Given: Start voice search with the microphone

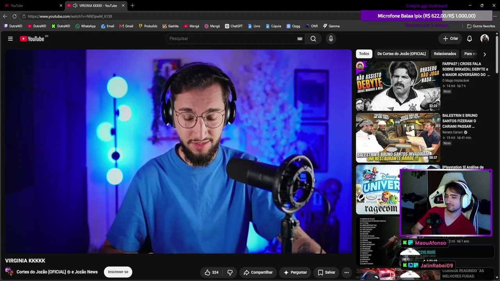Looking at the screenshot, I should pyautogui.click(x=331, y=39).
